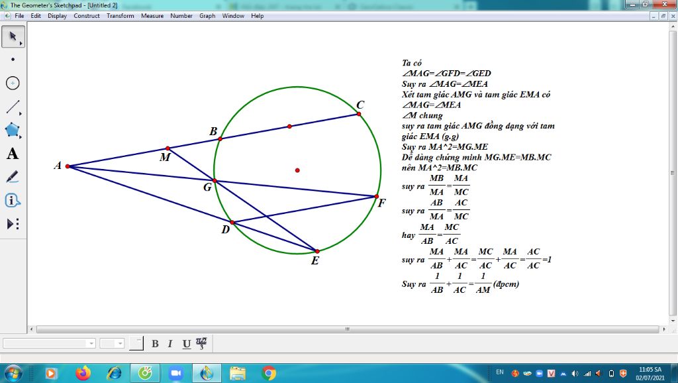Select the Information tool
The height and width of the screenshot is (383, 678).
click(x=13, y=200)
